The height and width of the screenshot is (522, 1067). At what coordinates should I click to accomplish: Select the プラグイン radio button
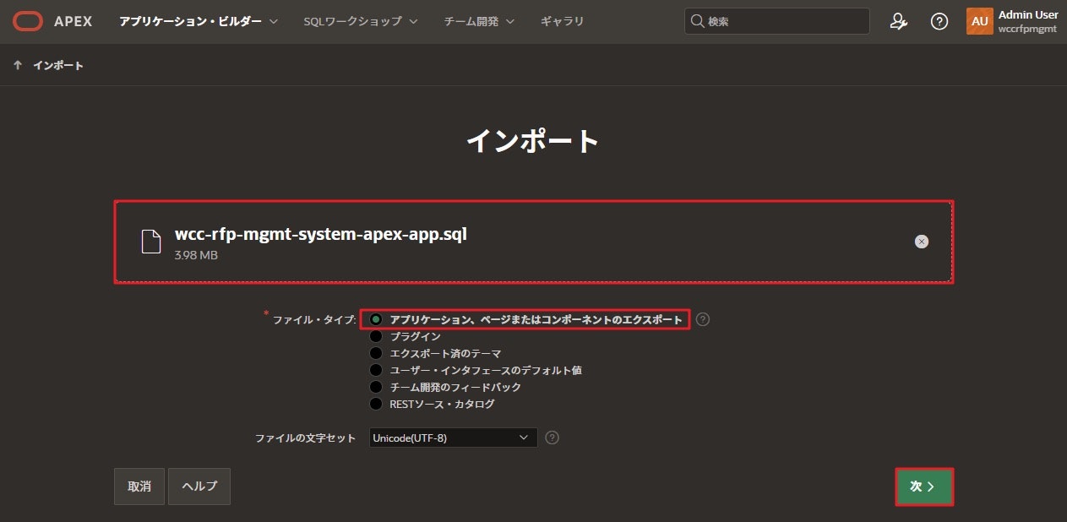point(375,336)
